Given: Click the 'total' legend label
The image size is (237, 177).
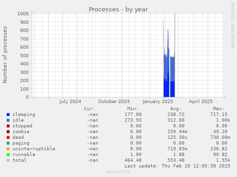Looking at the screenshot, I should click(x=20, y=160).
